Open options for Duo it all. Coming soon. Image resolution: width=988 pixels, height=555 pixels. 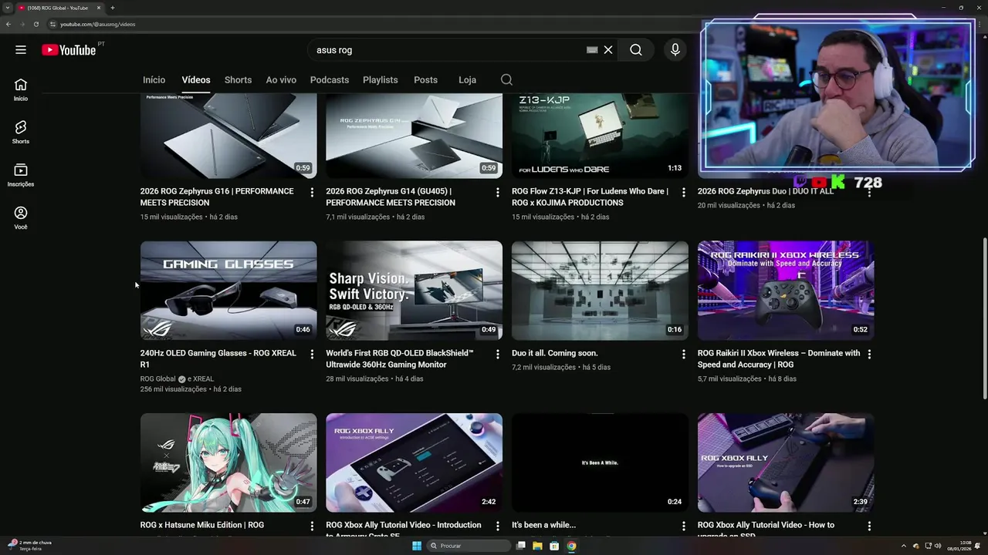684,354
